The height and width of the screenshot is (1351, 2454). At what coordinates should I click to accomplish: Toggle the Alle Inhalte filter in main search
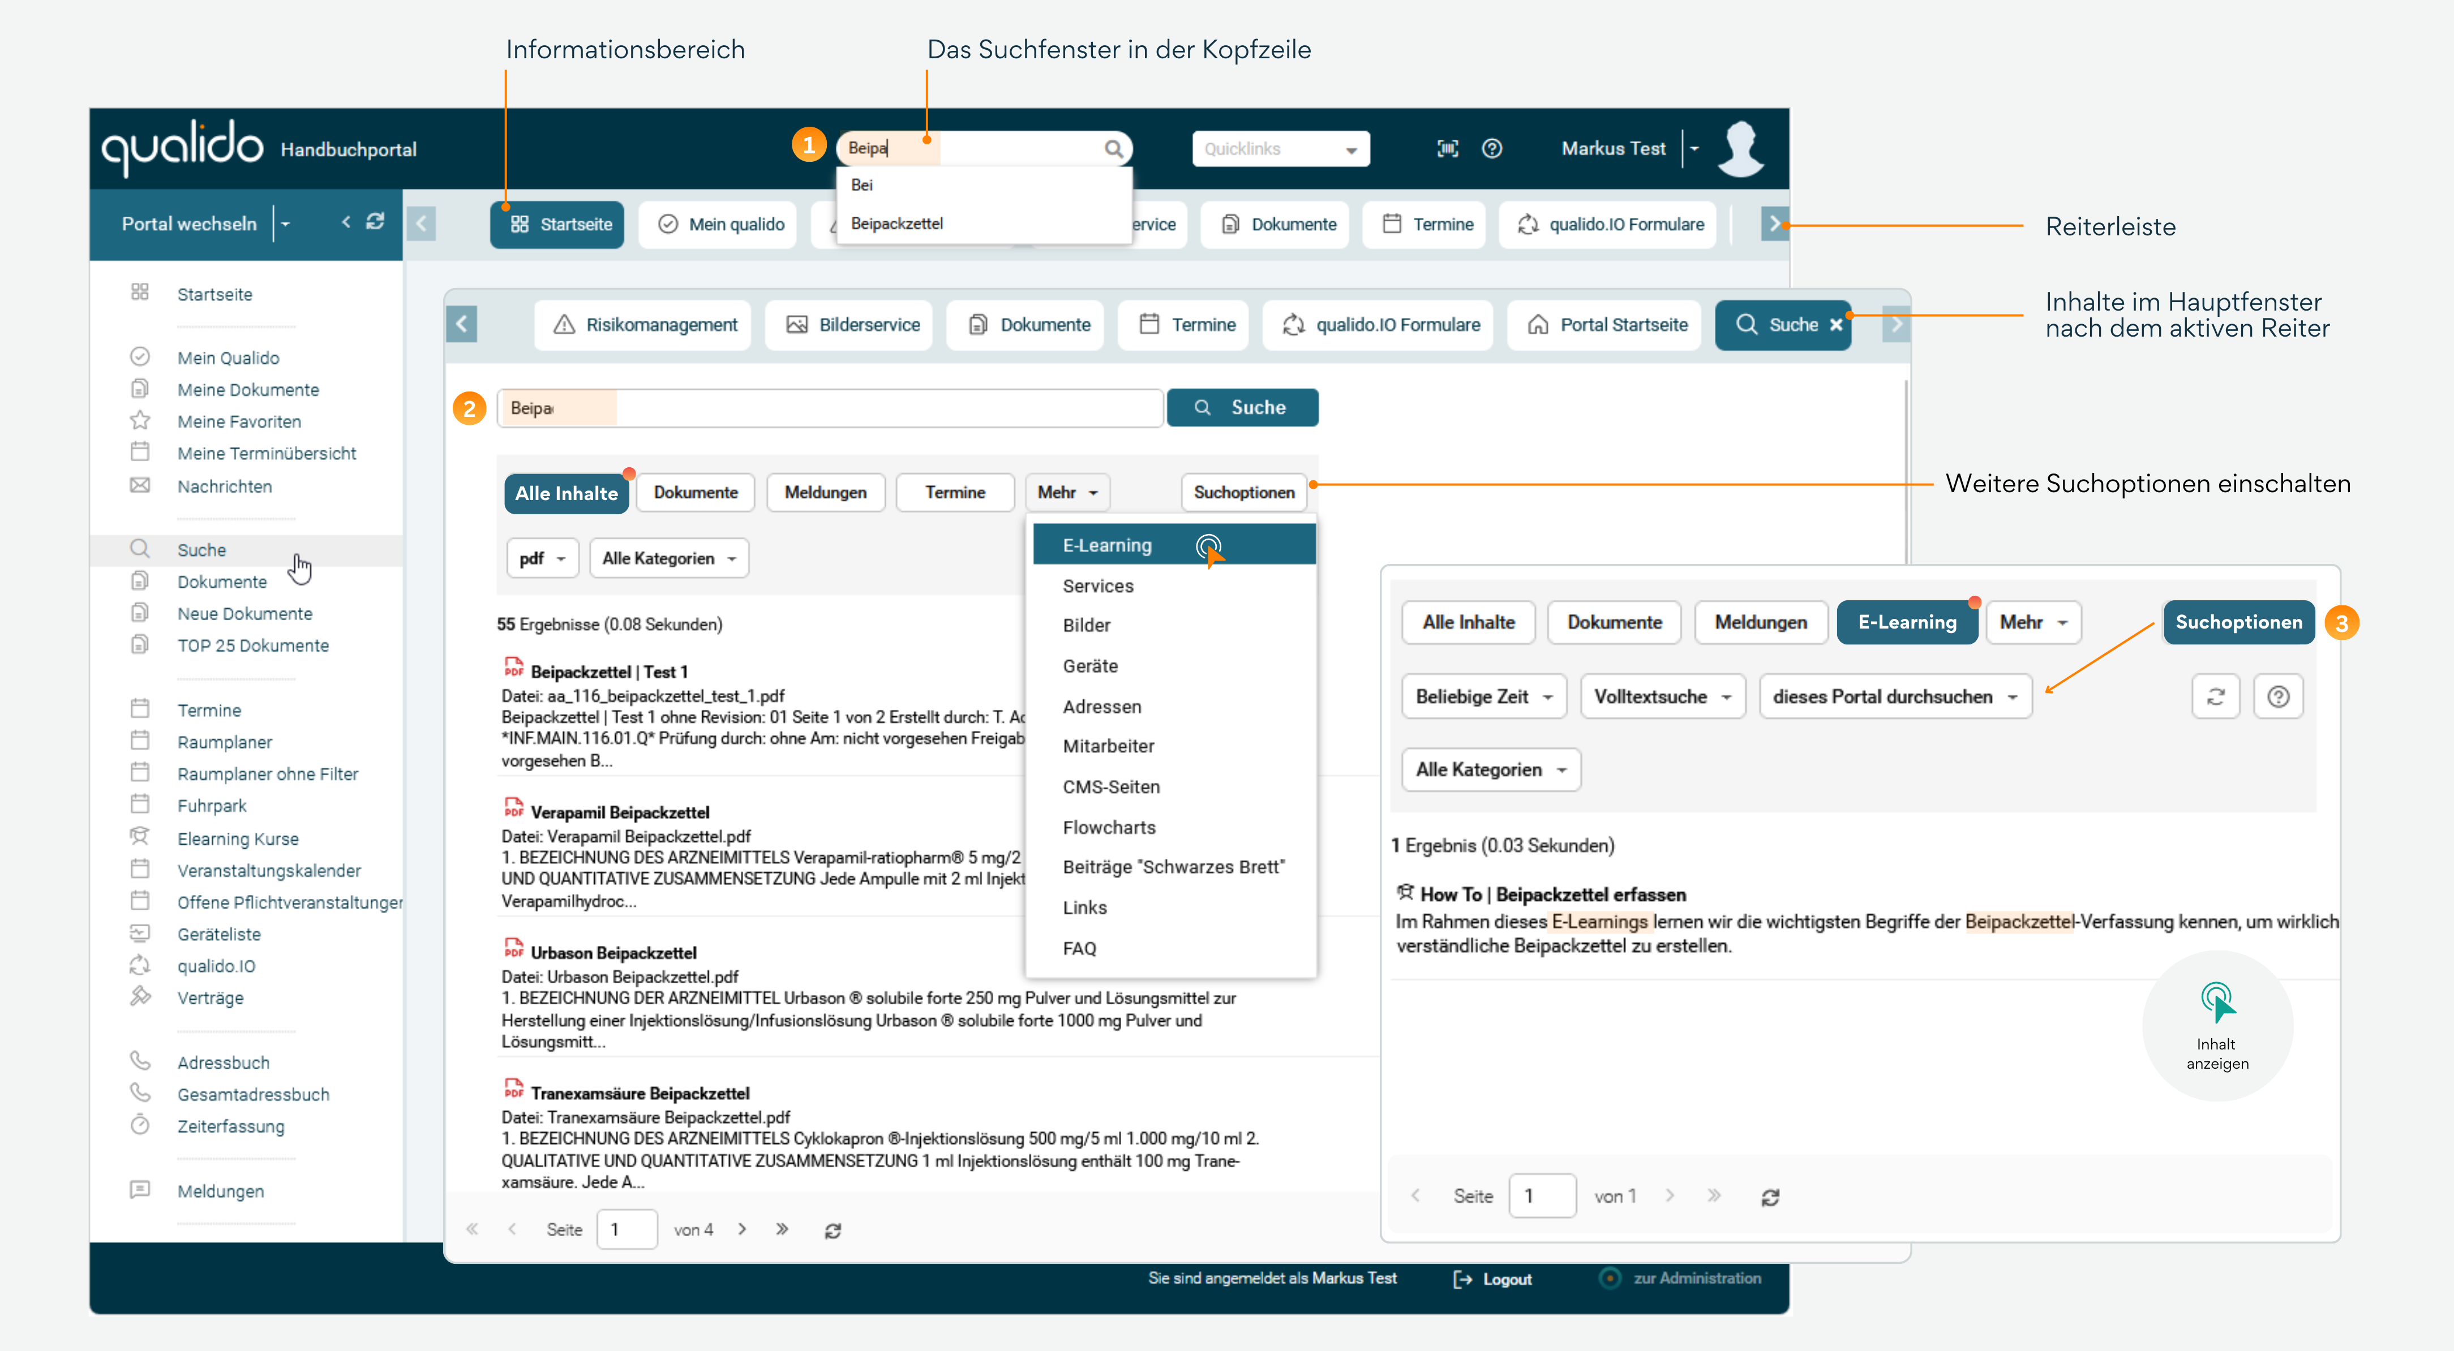point(566,493)
